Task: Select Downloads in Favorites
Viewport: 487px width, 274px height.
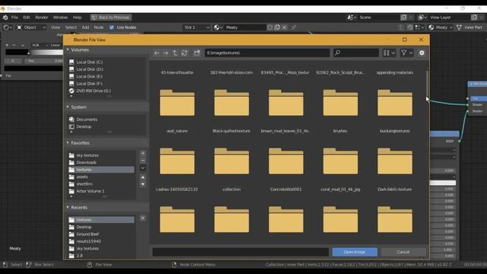Action: (x=86, y=162)
